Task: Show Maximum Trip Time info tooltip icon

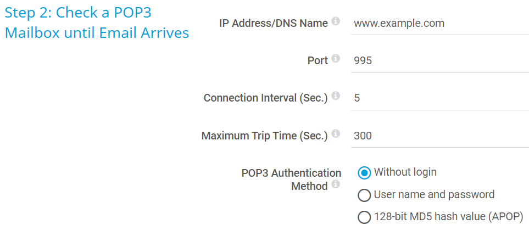Action: point(336,133)
